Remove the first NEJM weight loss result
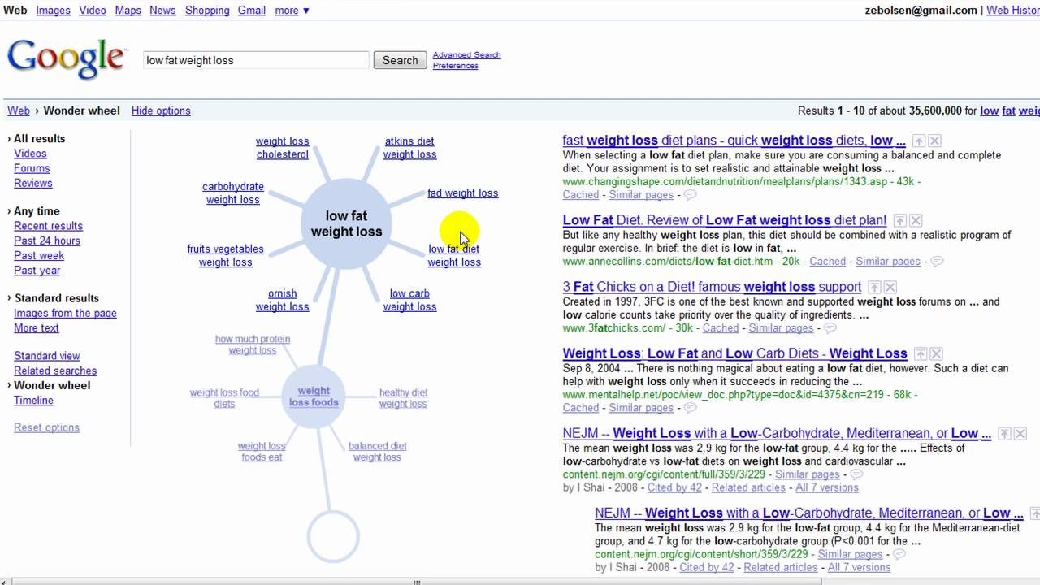 click(1020, 434)
